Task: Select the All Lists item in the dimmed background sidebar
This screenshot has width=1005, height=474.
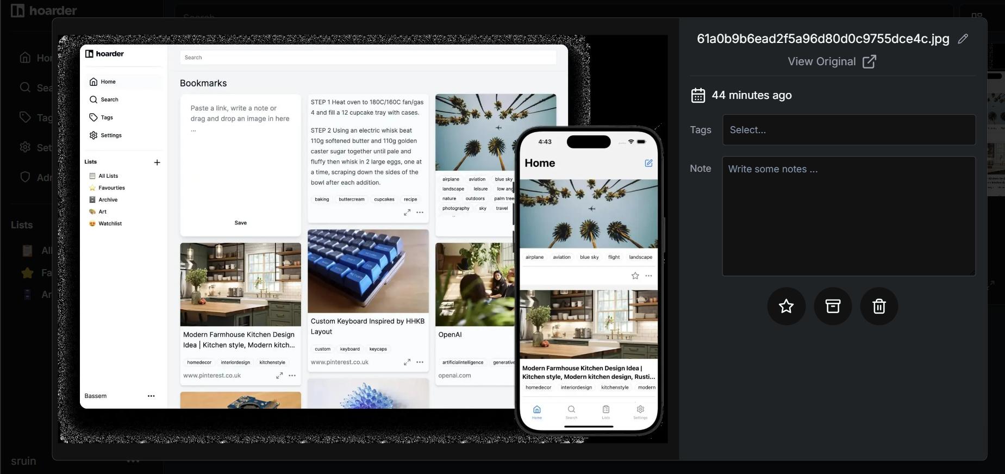Action: [x=27, y=251]
